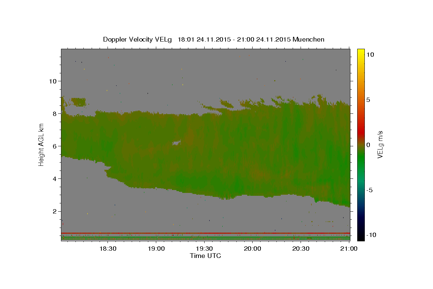Viewport: 433px width, 289px height.
Task: Select the 19:00 time tick label
Action: [156, 249]
